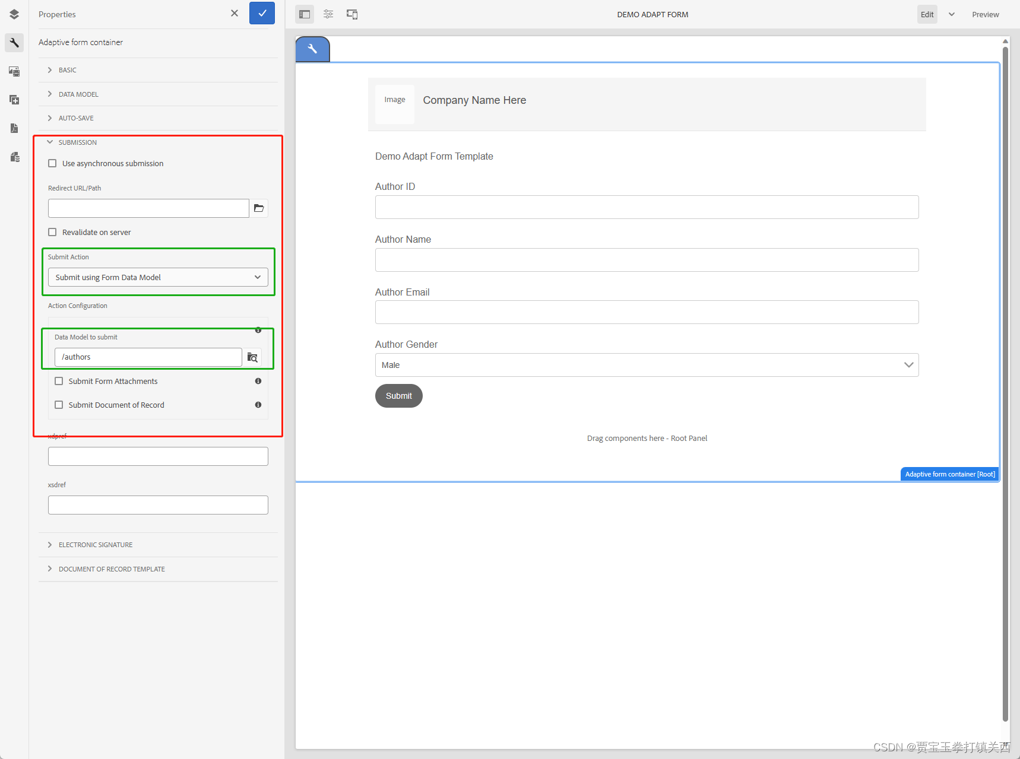Expand the DATA MODEL section
The height and width of the screenshot is (759, 1020).
[158, 94]
